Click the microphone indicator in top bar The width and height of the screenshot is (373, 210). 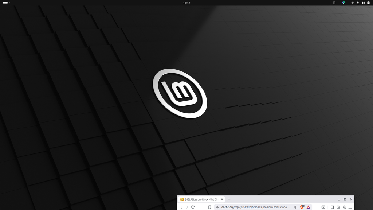[x=358, y=3]
